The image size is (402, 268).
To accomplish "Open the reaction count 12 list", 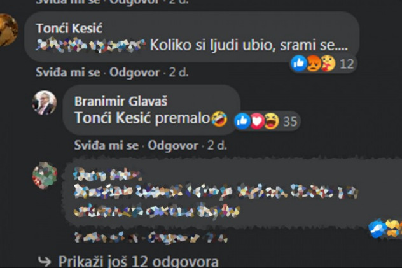I will pyautogui.click(x=347, y=64).
